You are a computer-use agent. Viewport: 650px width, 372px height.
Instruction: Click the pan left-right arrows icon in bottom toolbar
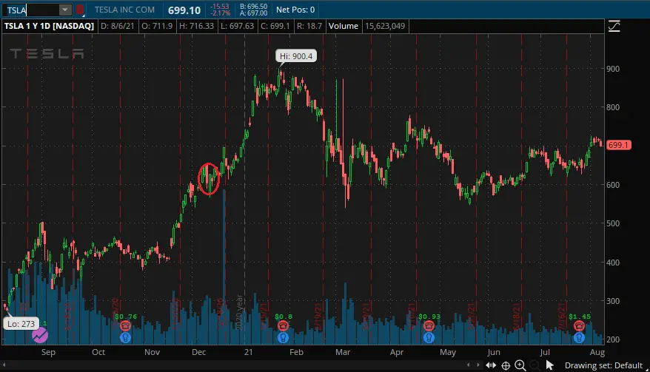[491, 365]
